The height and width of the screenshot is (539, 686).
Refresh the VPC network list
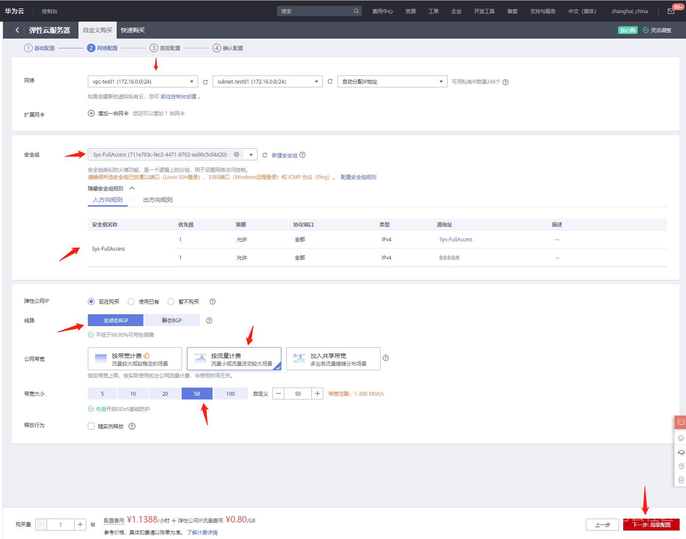pyautogui.click(x=205, y=82)
